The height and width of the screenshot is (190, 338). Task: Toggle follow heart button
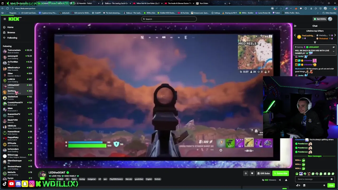click(252, 173)
